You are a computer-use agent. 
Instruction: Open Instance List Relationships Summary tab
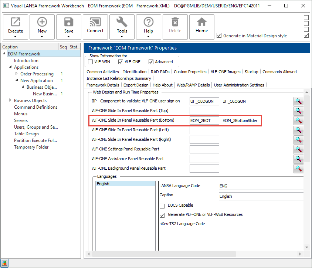(119, 78)
